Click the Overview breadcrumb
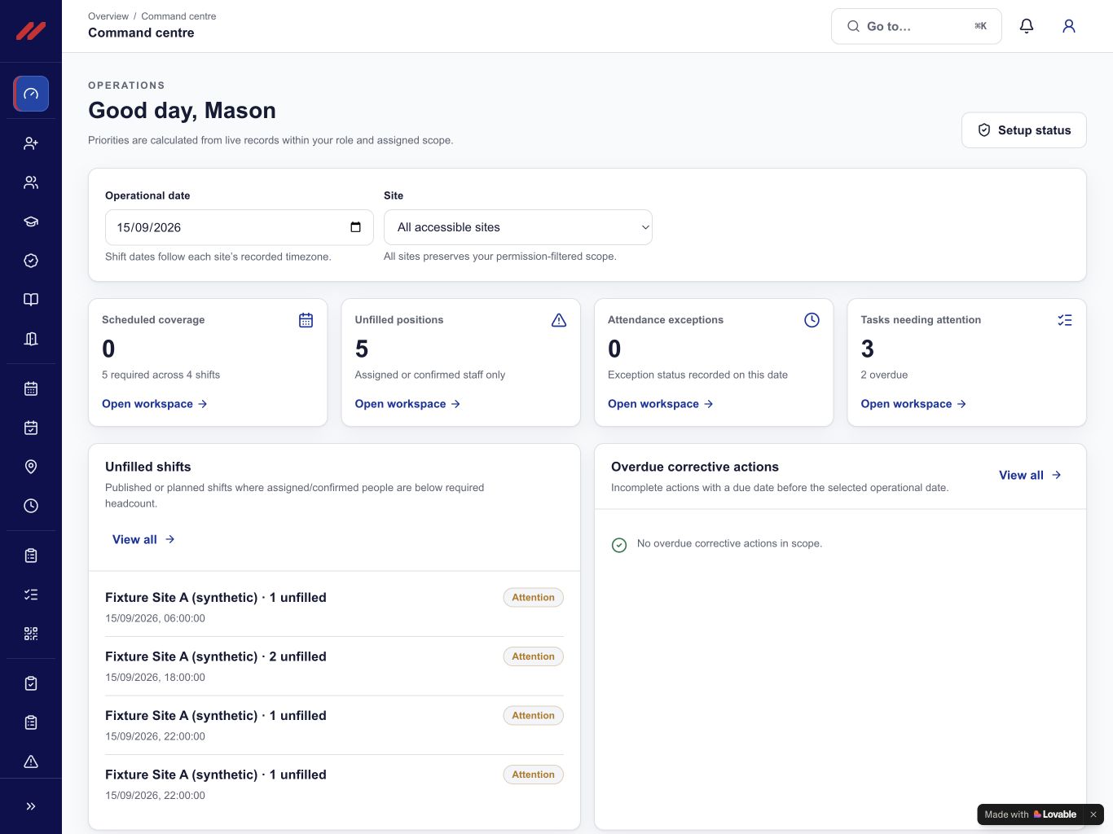The height and width of the screenshot is (834, 1113). tap(108, 16)
